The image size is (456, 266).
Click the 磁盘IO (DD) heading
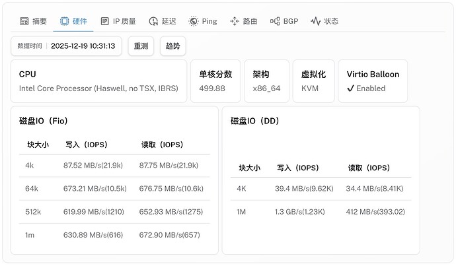pos(254,121)
